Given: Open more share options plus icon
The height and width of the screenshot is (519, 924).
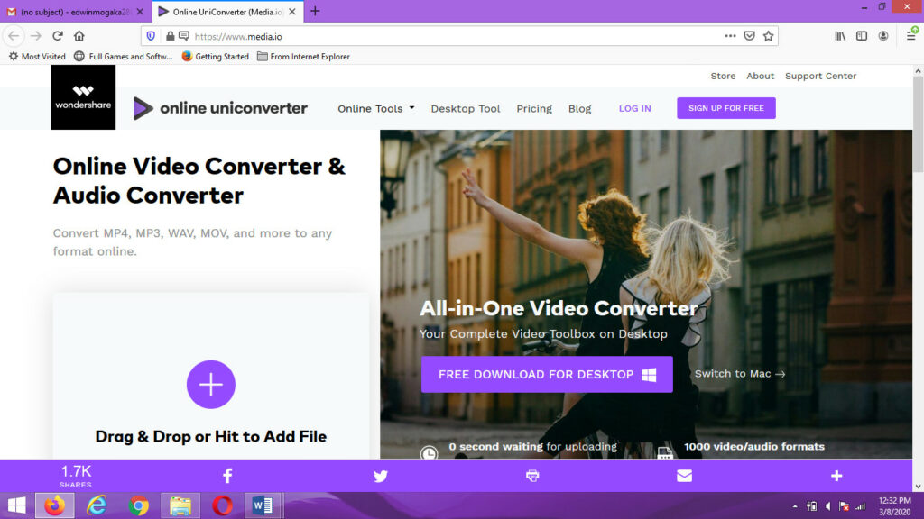Looking at the screenshot, I should click(x=836, y=476).
